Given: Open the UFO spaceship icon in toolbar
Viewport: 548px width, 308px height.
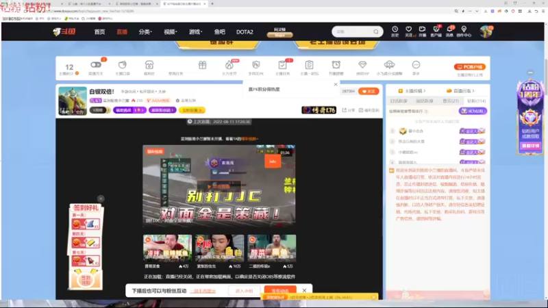Looking at the screenshot, I should pos(389,65).
